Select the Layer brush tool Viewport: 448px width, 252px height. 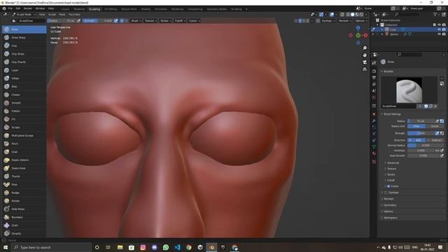(x=24, y=70)
